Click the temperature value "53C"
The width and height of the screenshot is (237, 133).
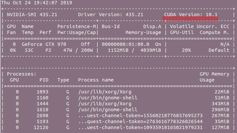click(x=29, y=50)
